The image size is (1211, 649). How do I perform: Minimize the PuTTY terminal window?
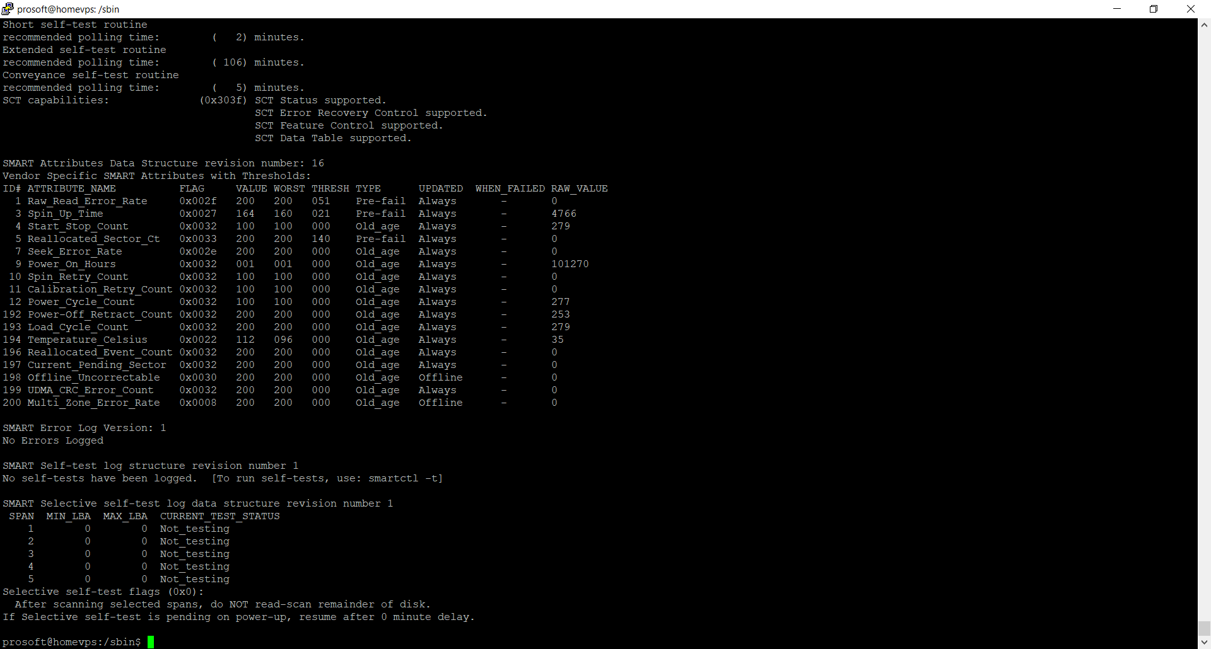click(1117, 9)
